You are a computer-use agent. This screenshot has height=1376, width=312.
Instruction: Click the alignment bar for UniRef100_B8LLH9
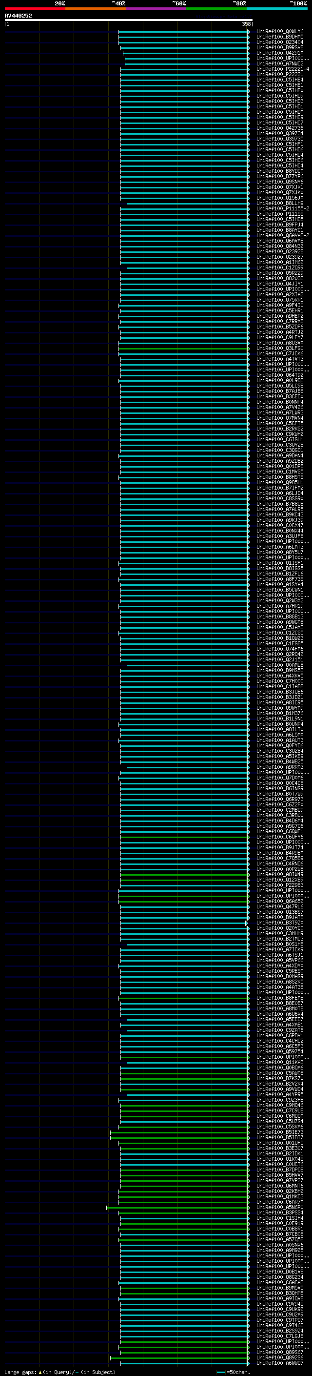point(188,204)
